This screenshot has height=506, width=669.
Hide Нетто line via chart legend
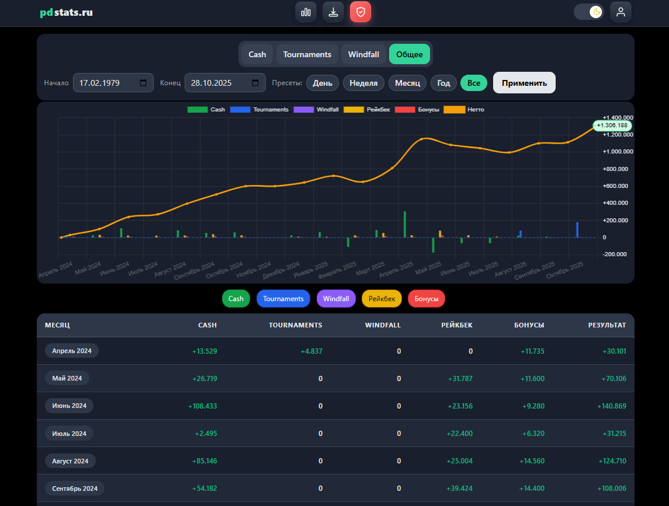point(464,110)
